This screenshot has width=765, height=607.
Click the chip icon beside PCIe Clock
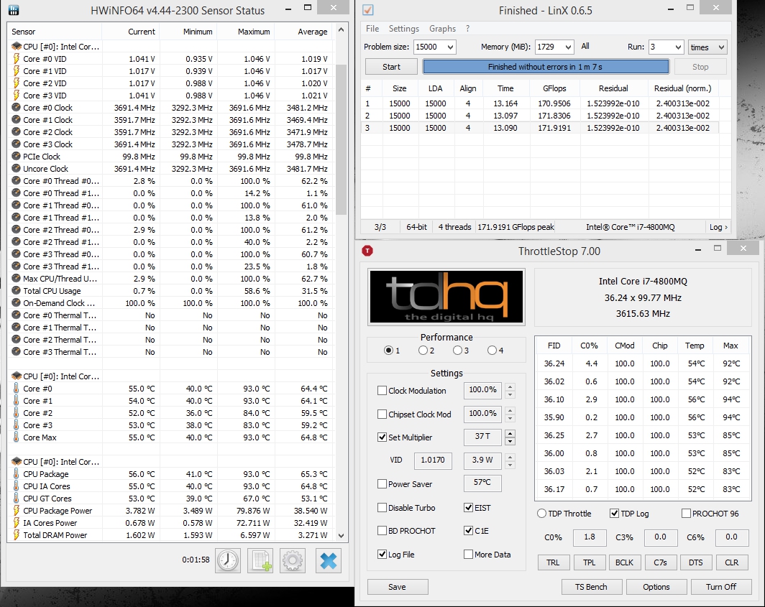click(16, 157)
